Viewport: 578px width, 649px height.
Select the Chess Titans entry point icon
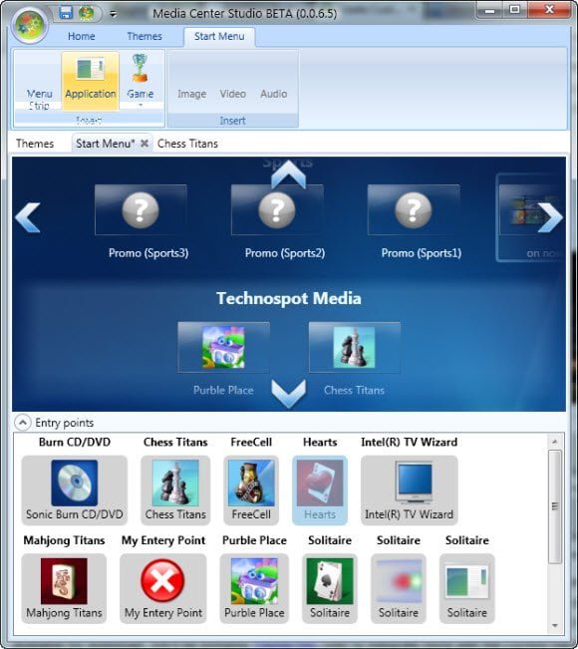point(175,483)
